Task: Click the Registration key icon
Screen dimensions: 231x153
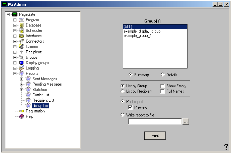Action: [21, 111]
